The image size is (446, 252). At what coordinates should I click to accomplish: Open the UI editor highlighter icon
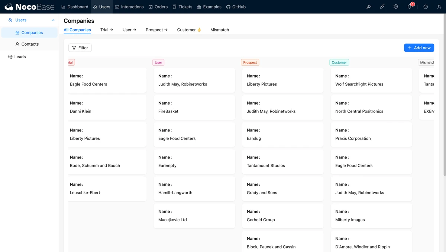pyautogui.click(x=369, y=7)
